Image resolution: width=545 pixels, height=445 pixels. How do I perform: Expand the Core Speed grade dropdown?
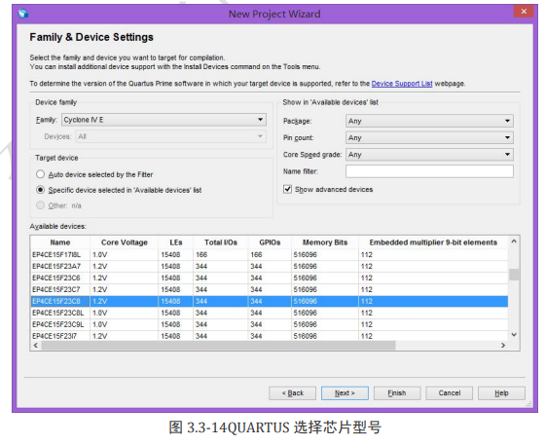pyautogui.click(x=429, y=155)
